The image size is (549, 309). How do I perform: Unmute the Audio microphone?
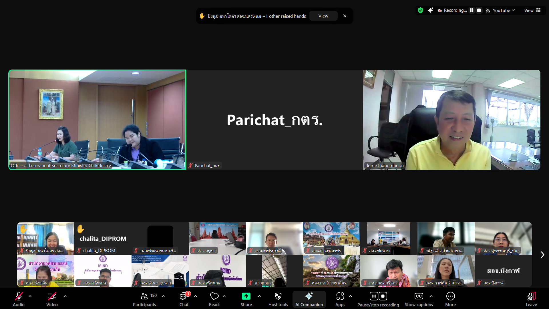[19, 299]
